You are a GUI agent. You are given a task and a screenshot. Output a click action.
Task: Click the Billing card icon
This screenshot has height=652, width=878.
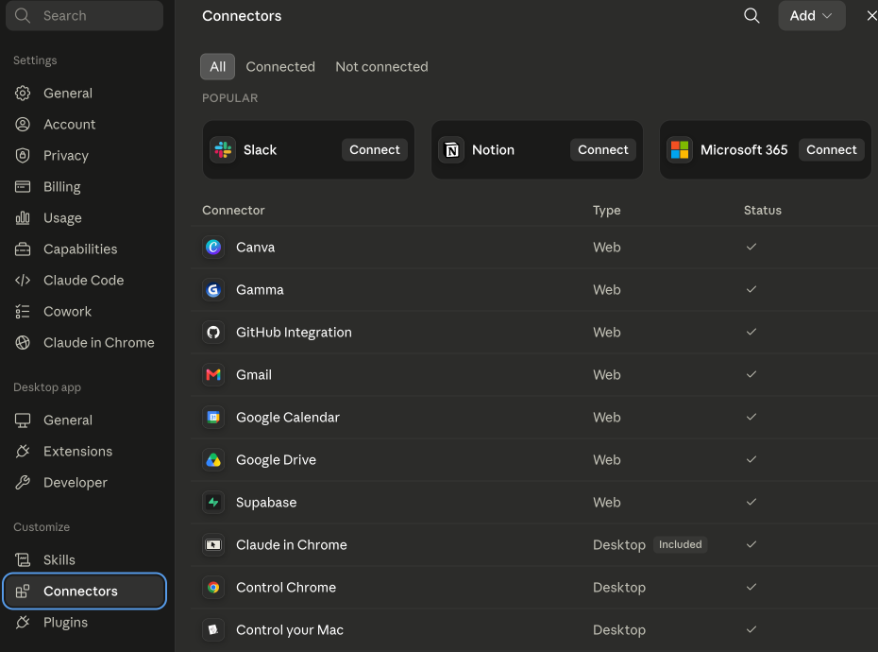(23, 187)
